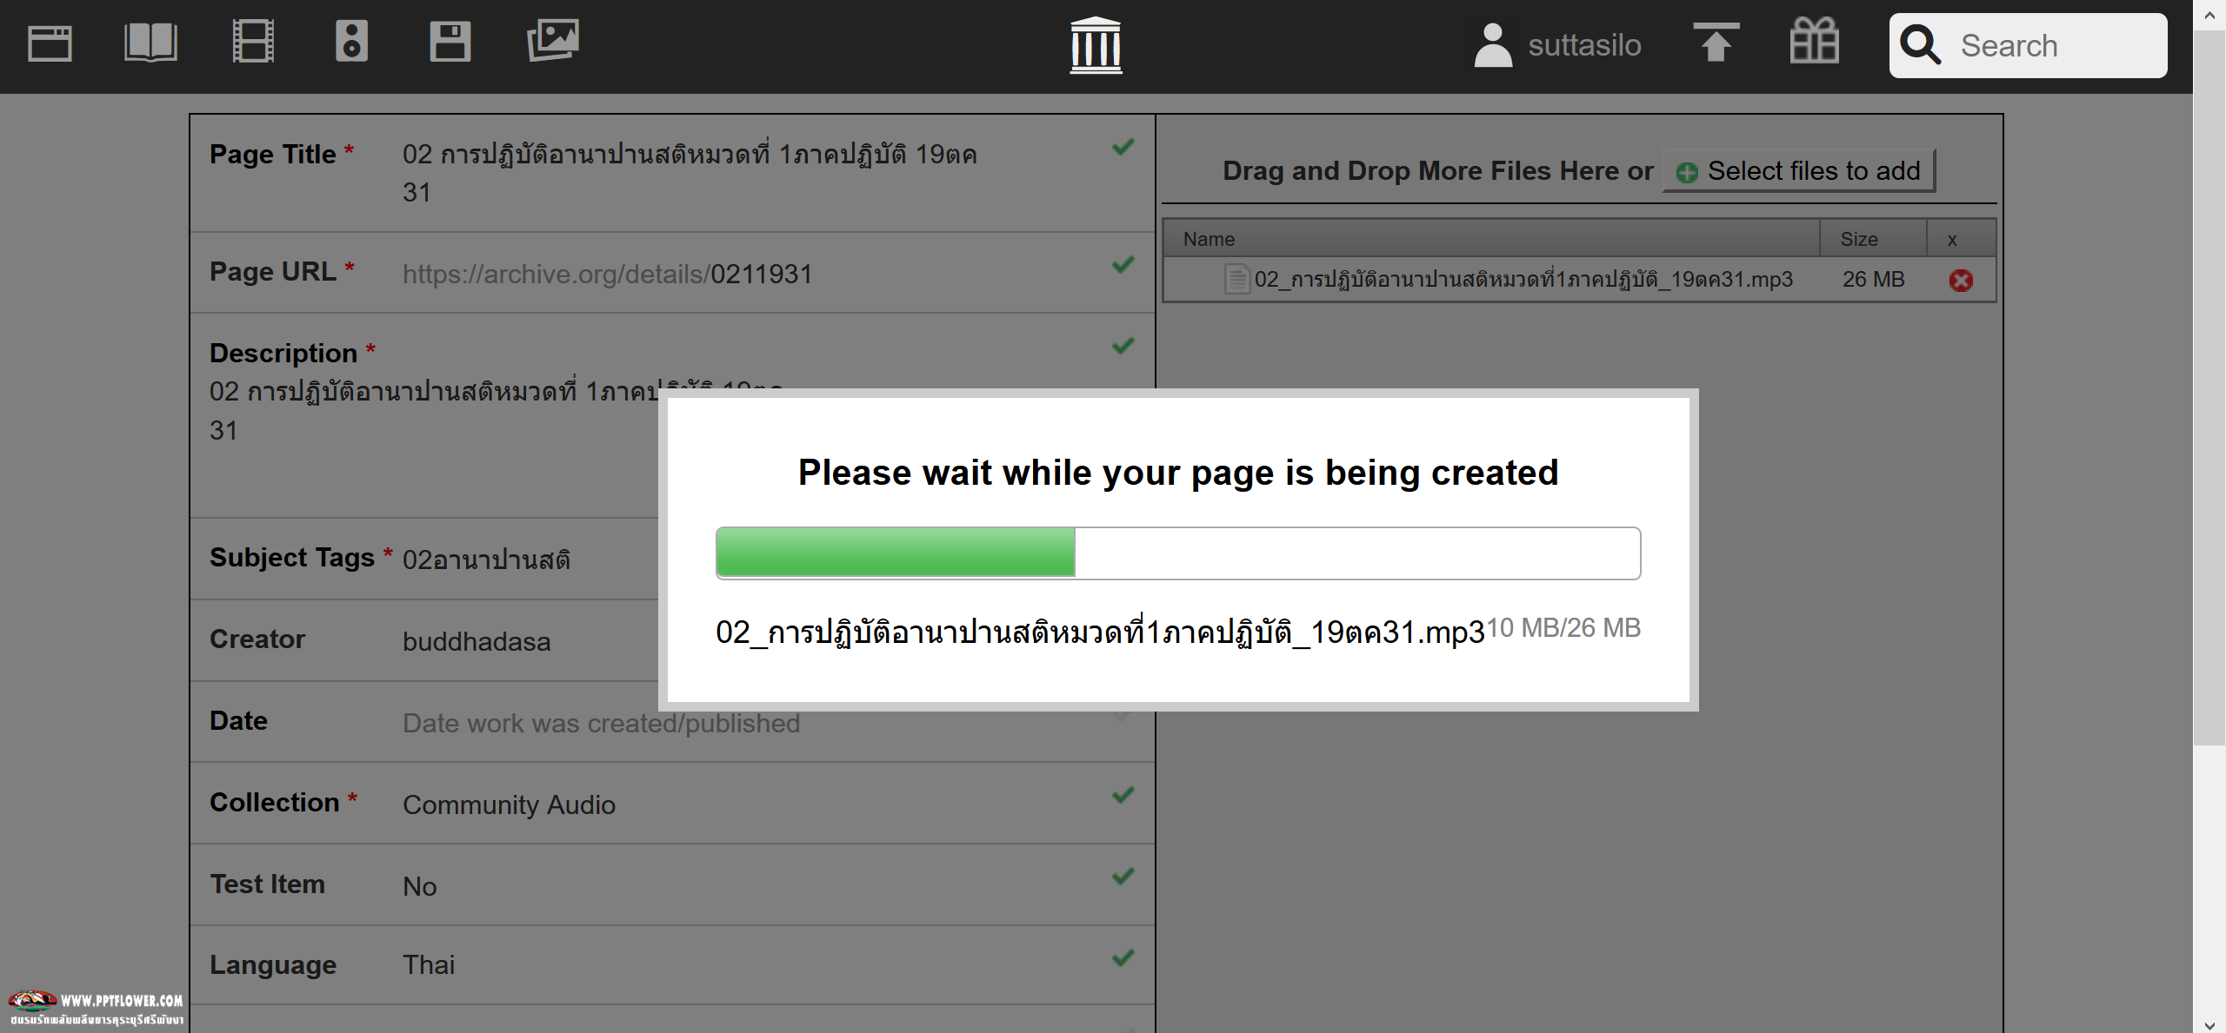
Task: Click the Date work was created field
Action: 601,723
